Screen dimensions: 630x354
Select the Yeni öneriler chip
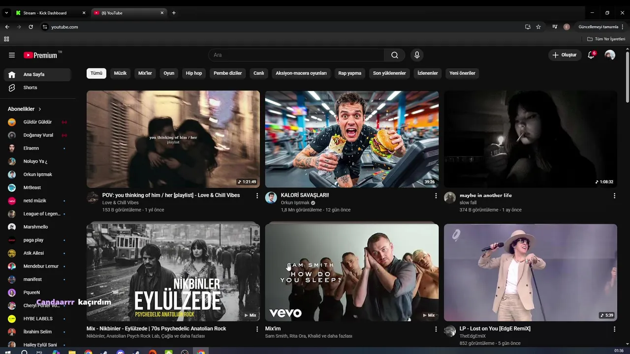coord(462,73)
